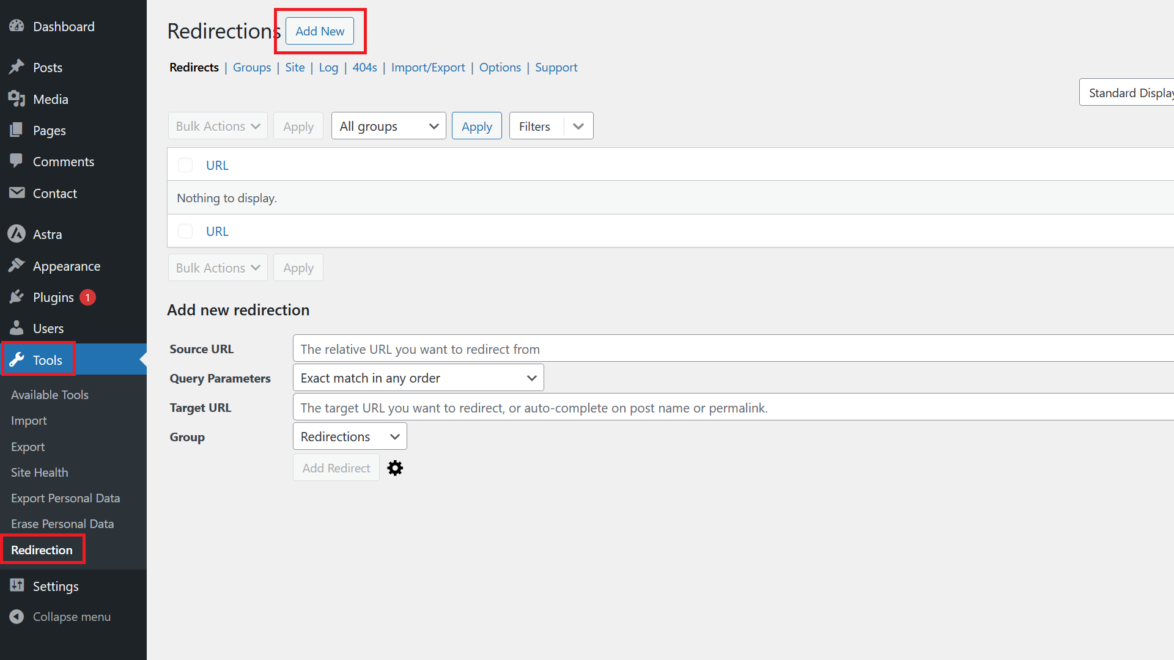Switch to the Groups tab

tap(252, 67)
